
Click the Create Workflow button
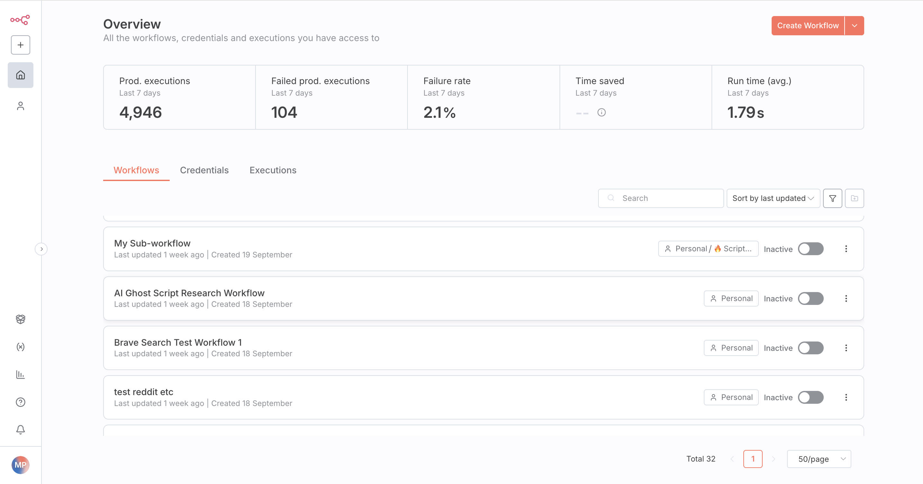[x=808, y=26]
